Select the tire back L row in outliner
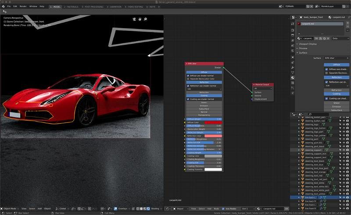This screenshot has width=351, height=215. (x=320, y=197)
